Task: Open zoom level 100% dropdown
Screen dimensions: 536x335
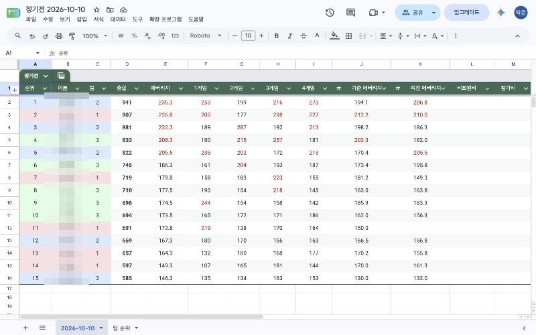Action: coord(94,36)
